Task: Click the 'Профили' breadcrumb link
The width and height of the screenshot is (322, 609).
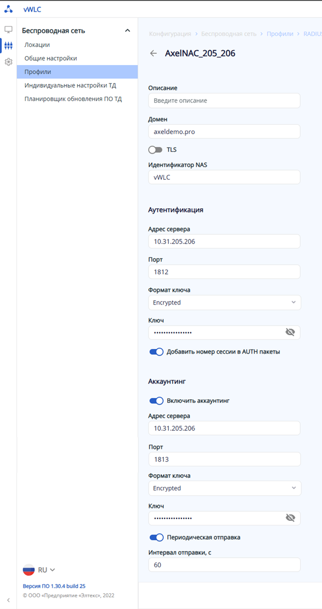Action: (x=280, y=34)
